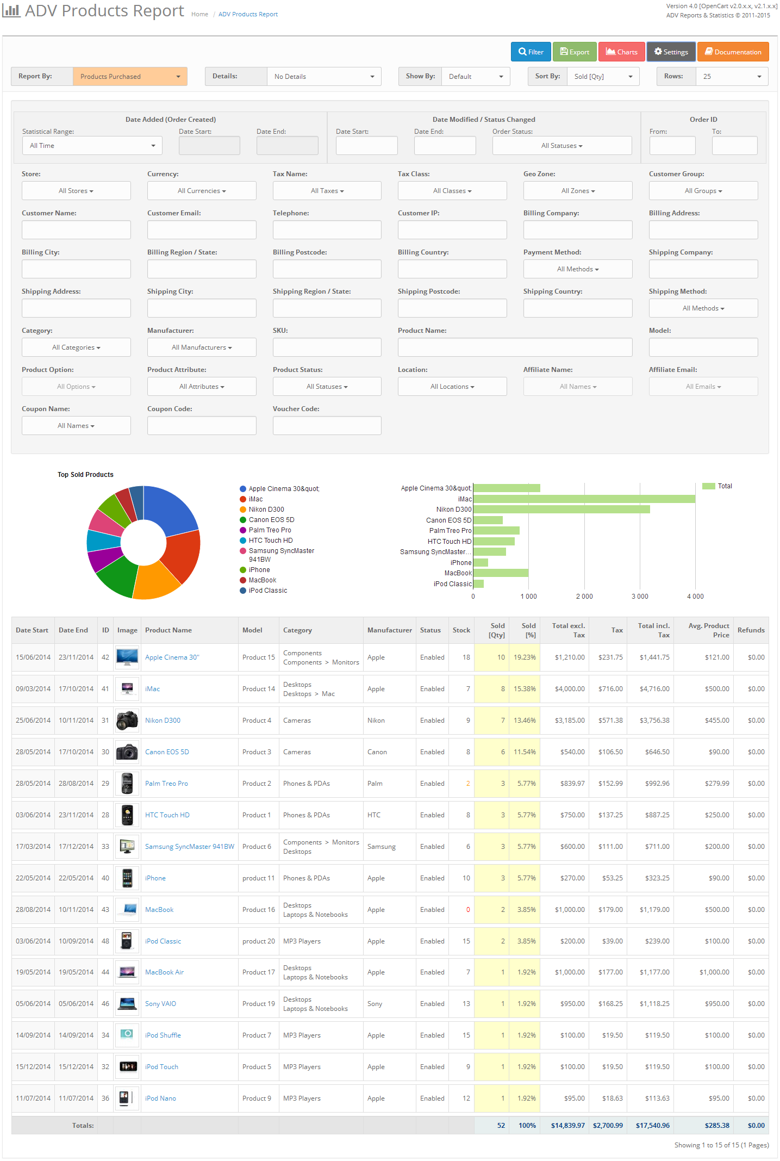This screenshot has width=780, height=1161.
Task: Focus the Customer Name input field
Action: [76, 230]
